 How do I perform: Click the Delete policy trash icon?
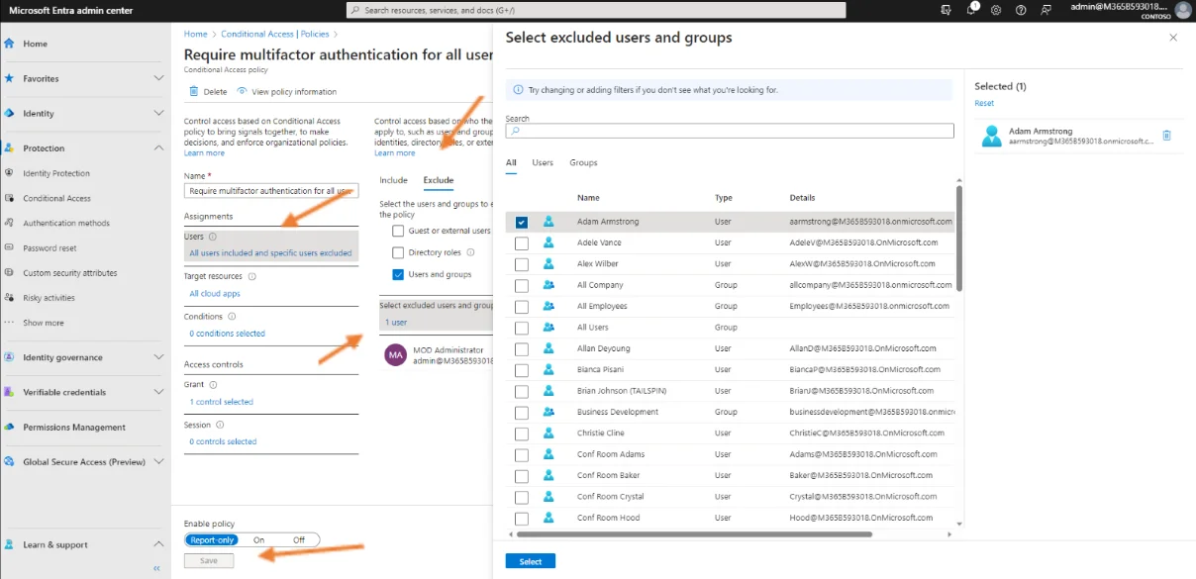click(193, 92)
